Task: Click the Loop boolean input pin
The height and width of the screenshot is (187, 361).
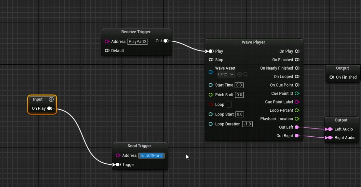Action: pos(211,104)
